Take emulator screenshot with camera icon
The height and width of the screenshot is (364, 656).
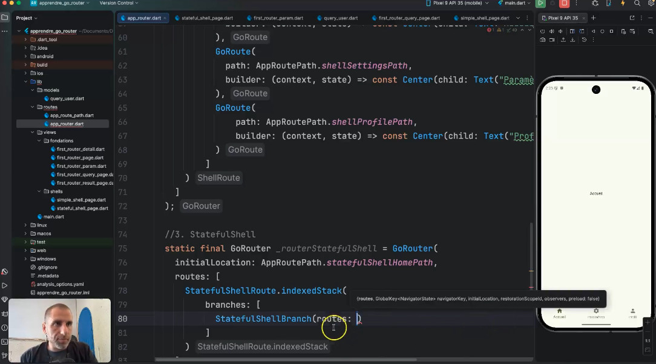click(x=543, y=40)
